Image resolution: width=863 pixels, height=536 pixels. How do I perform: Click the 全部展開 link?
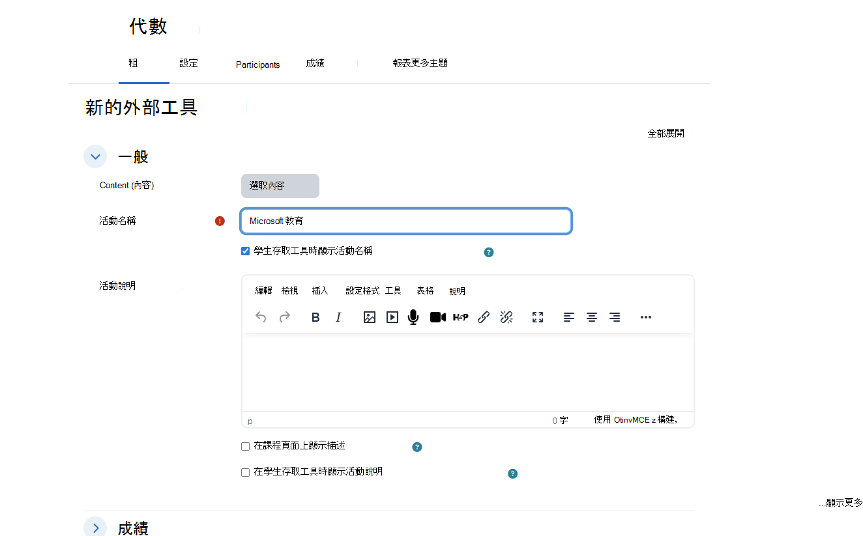pyautogui.click(x=666, y=133)
